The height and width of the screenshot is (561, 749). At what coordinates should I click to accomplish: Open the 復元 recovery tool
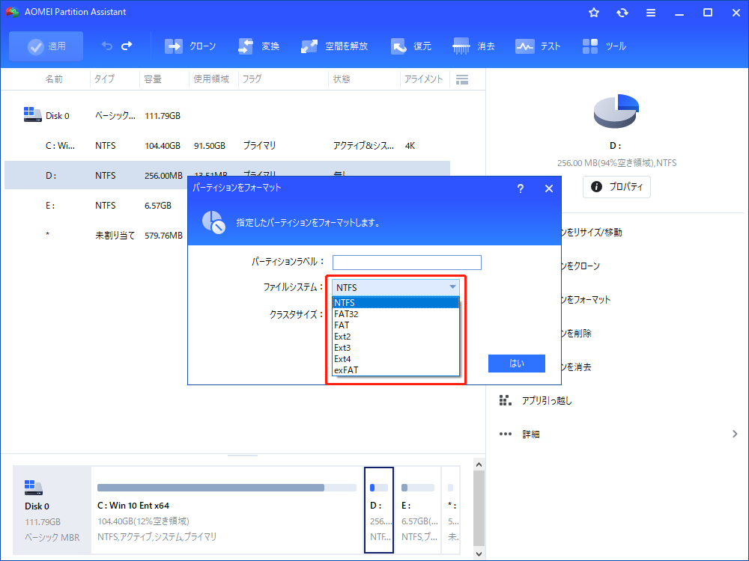[410, 46]
